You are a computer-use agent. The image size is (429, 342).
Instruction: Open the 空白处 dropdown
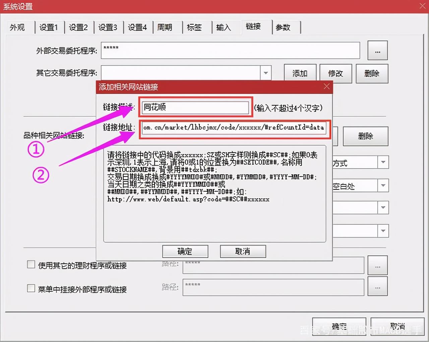click(x=383, y=186)
